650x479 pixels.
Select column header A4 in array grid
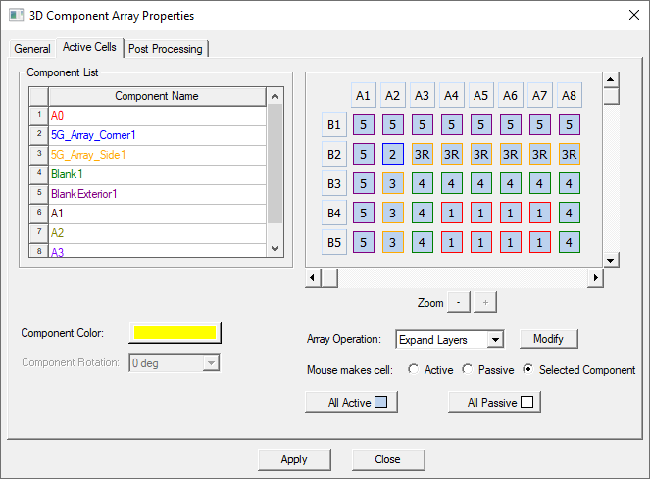pyautogui.click(x=452, y=95)
